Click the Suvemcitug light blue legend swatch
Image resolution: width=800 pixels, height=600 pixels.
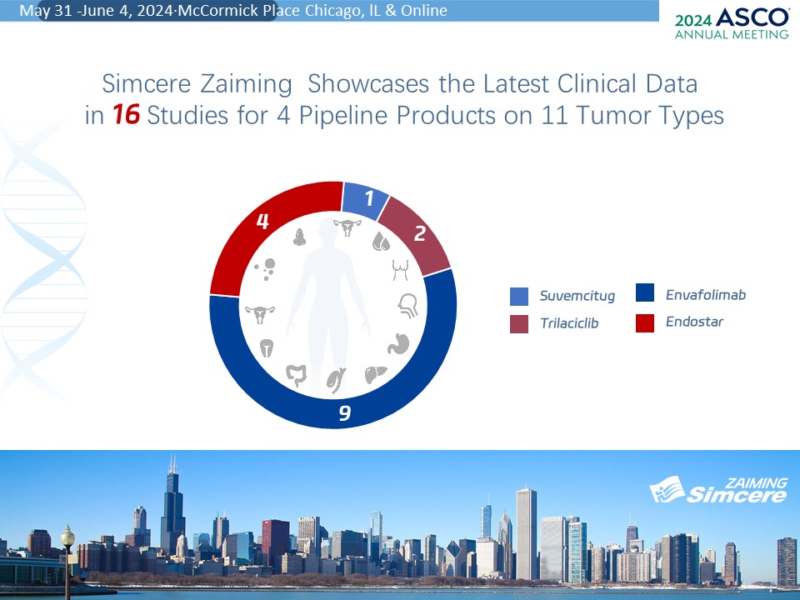(519, 297)
